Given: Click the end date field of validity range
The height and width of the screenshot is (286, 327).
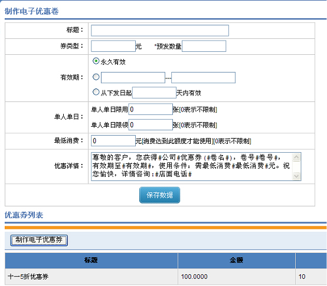Looking at the screenshot, I should (203, 77).
